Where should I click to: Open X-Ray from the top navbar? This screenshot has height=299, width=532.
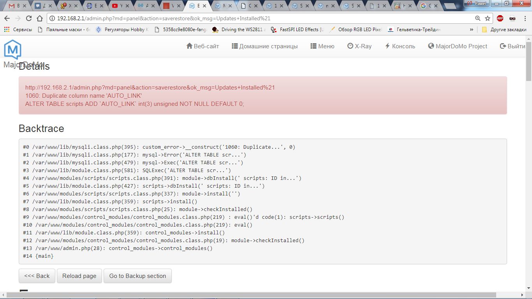tap(359, 46)
